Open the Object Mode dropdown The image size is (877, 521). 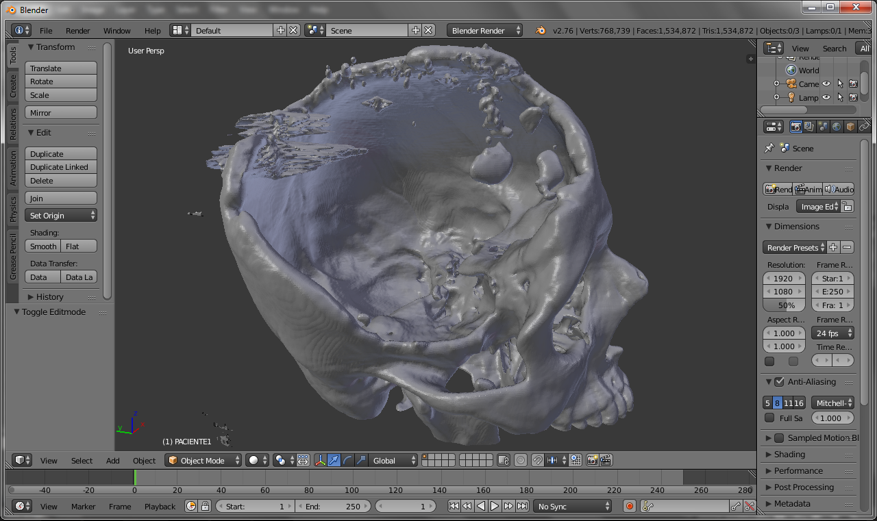(x=203, y=461)
